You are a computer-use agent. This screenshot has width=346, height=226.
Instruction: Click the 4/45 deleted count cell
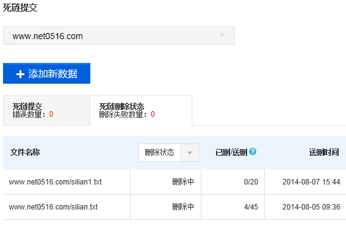tap(251, 207)
